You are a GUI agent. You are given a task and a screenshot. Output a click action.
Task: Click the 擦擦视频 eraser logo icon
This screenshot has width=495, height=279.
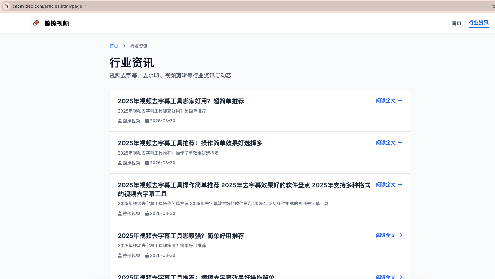[x=36, y=23]
